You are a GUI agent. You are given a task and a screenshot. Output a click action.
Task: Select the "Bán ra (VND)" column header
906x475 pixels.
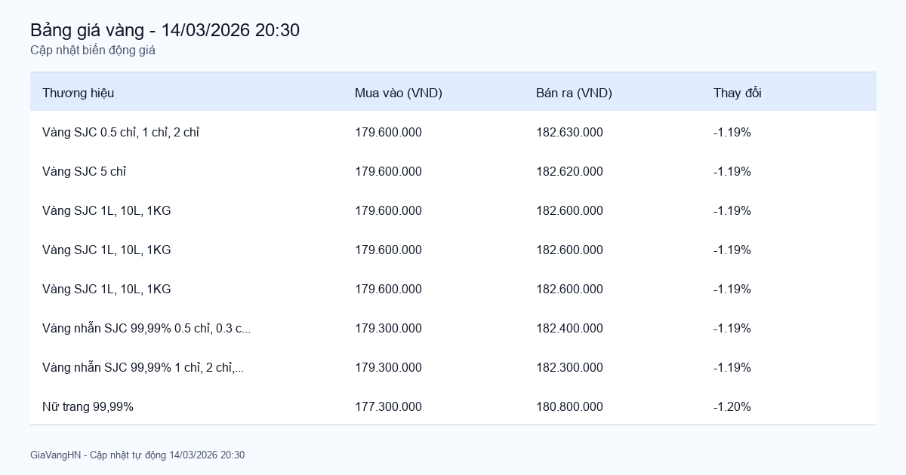[x=574, y=93]
